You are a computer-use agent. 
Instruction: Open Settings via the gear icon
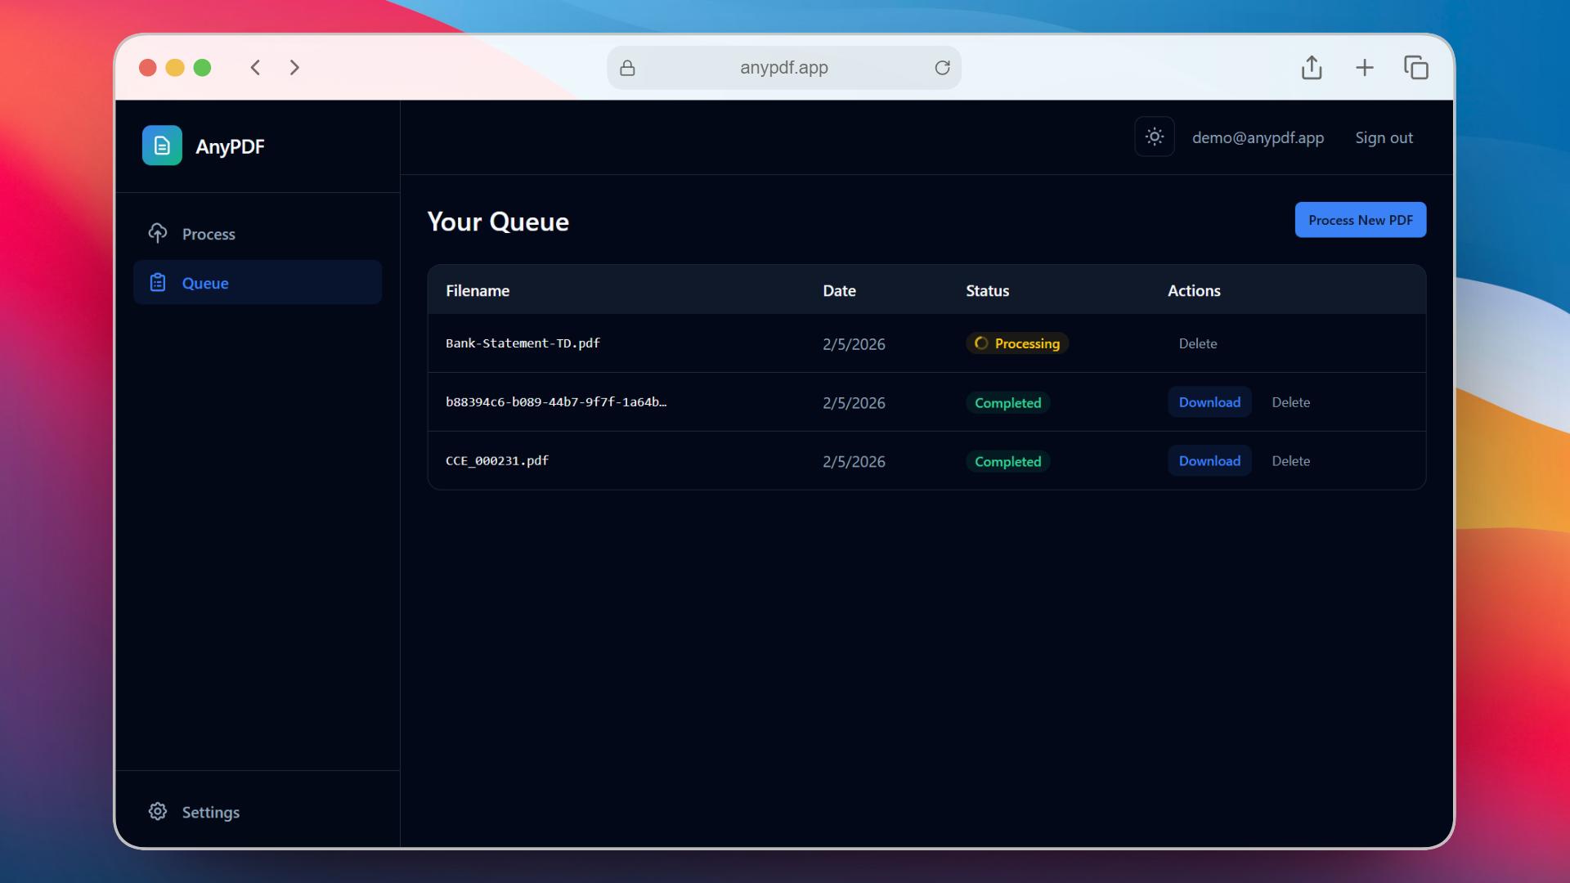157,811
